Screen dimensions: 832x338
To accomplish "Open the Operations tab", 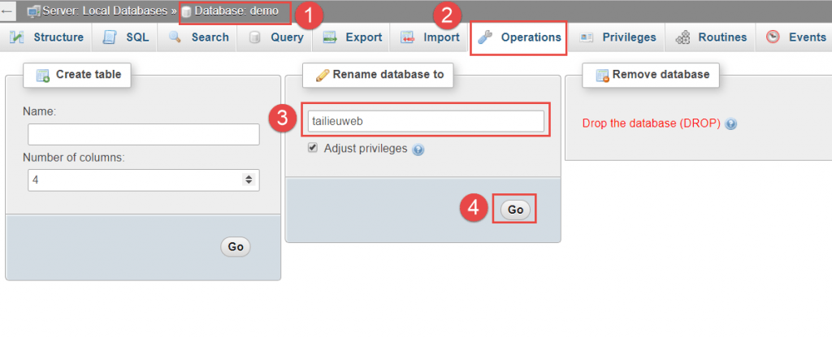I will tap(520, 37).
